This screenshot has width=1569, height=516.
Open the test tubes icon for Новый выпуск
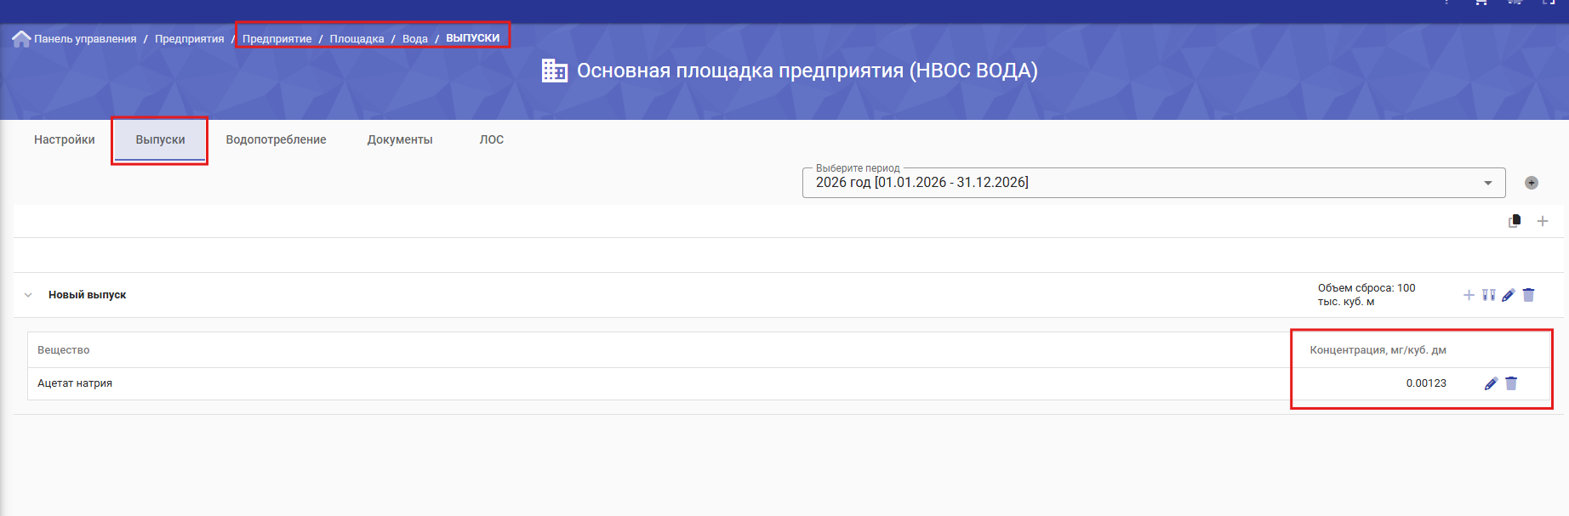click(1489, 295)
